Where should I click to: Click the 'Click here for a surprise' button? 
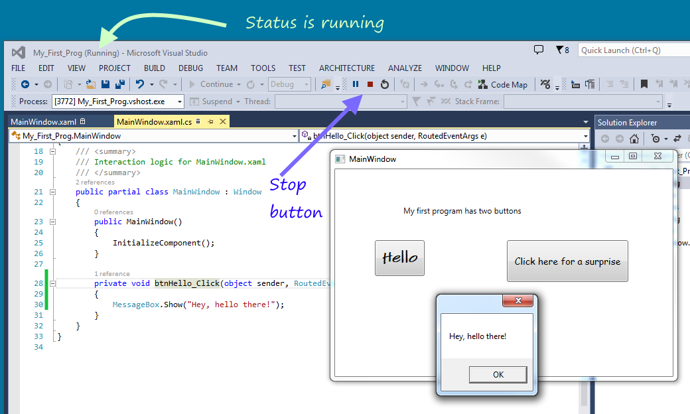pyautogui.click(x=567, y=261)
